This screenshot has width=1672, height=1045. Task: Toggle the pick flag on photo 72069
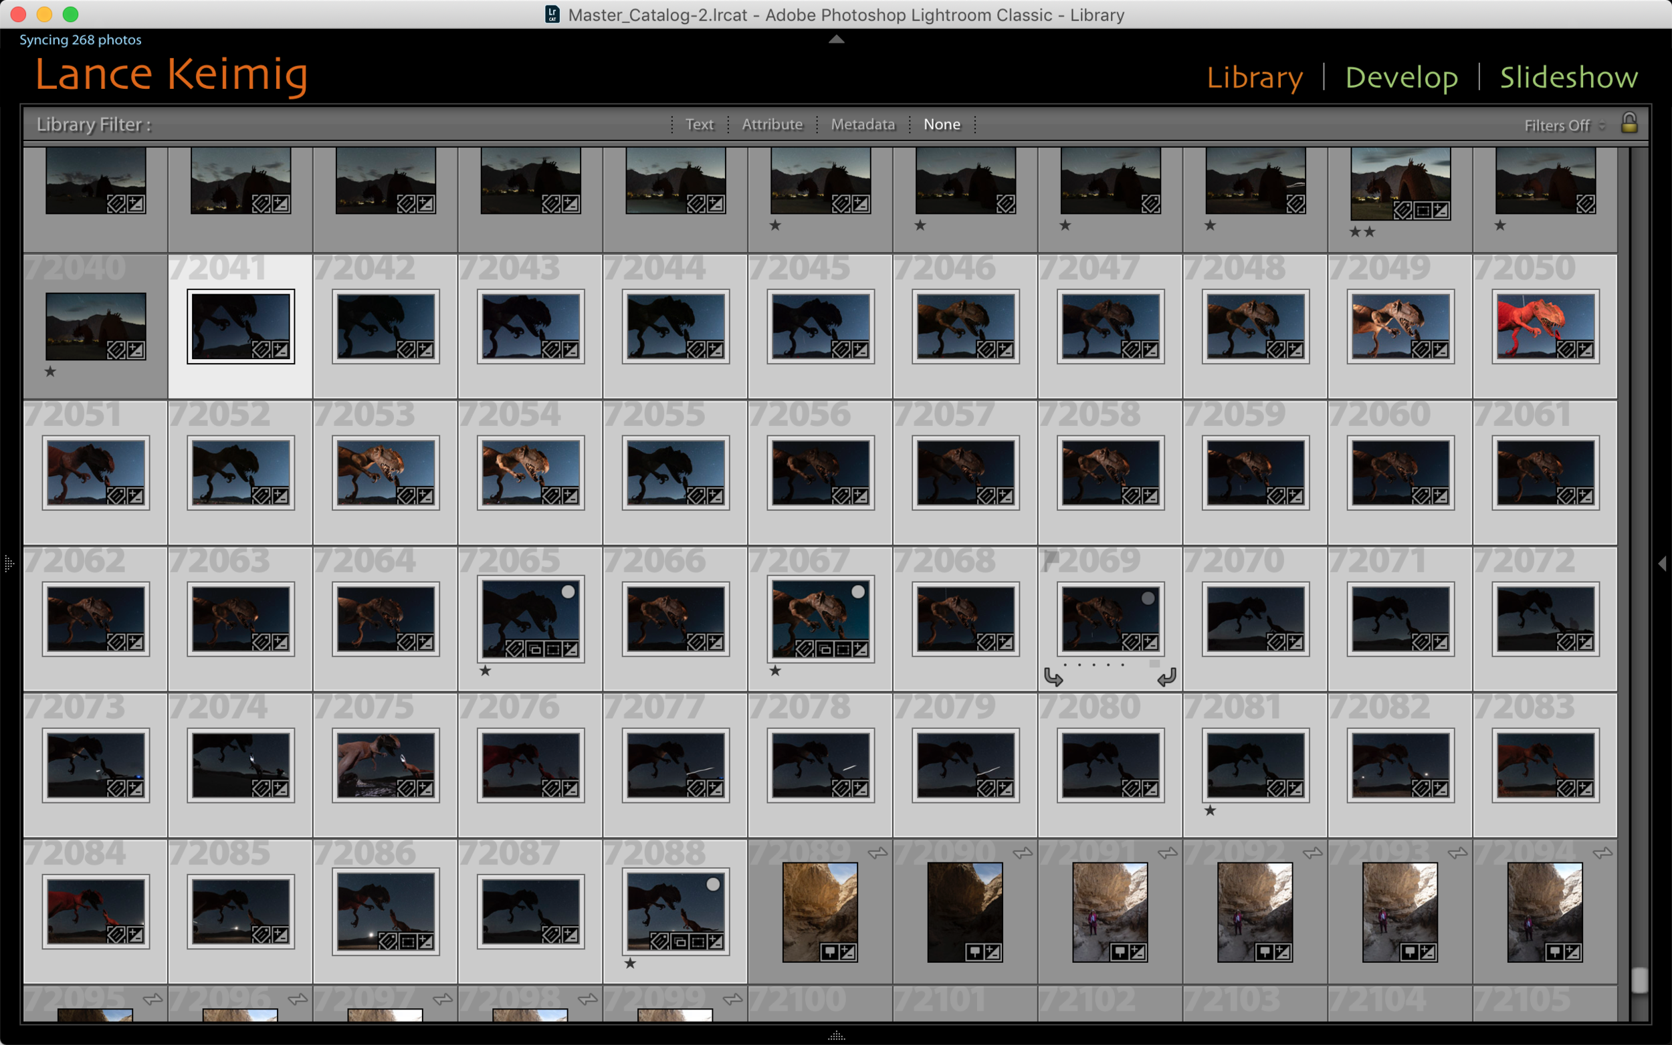point(1051,560)
